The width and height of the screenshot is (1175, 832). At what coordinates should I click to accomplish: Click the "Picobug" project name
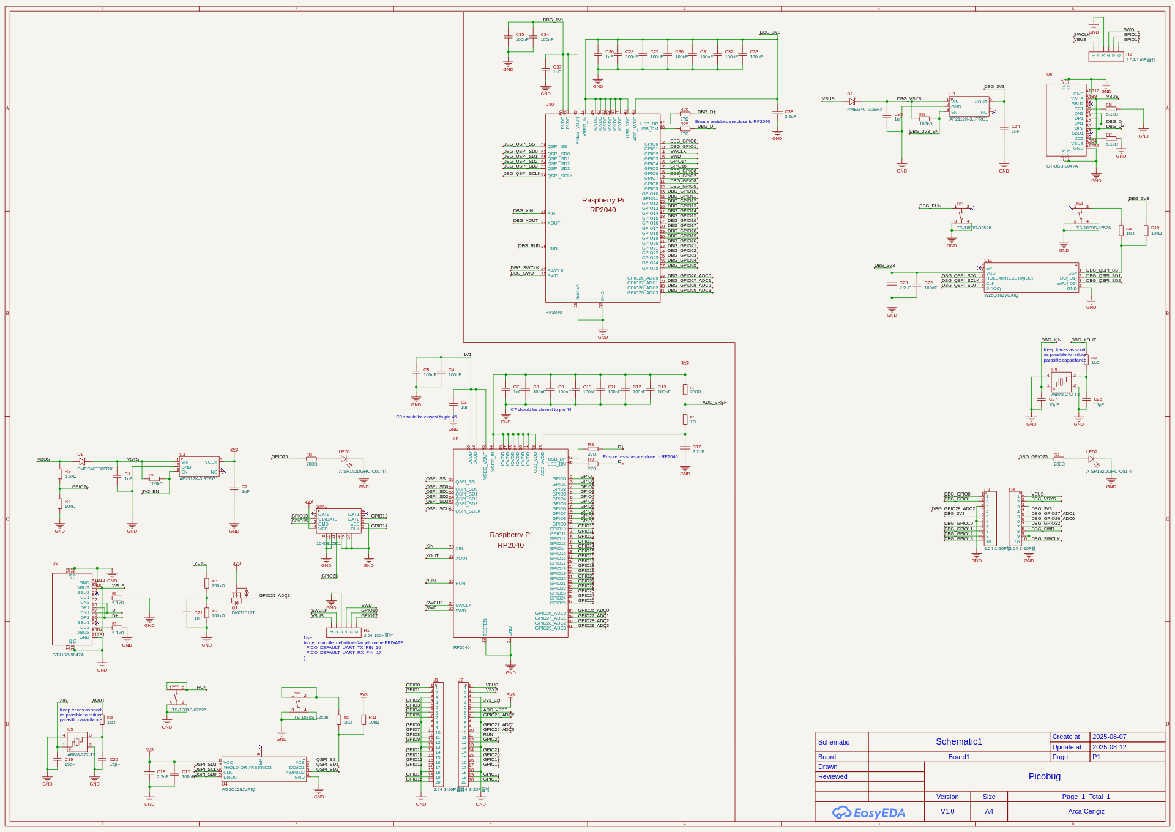tap(1044, 776)
